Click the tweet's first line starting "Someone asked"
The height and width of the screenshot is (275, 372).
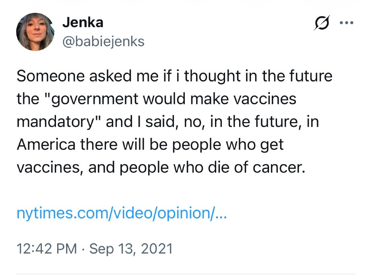tap(174, 76)
